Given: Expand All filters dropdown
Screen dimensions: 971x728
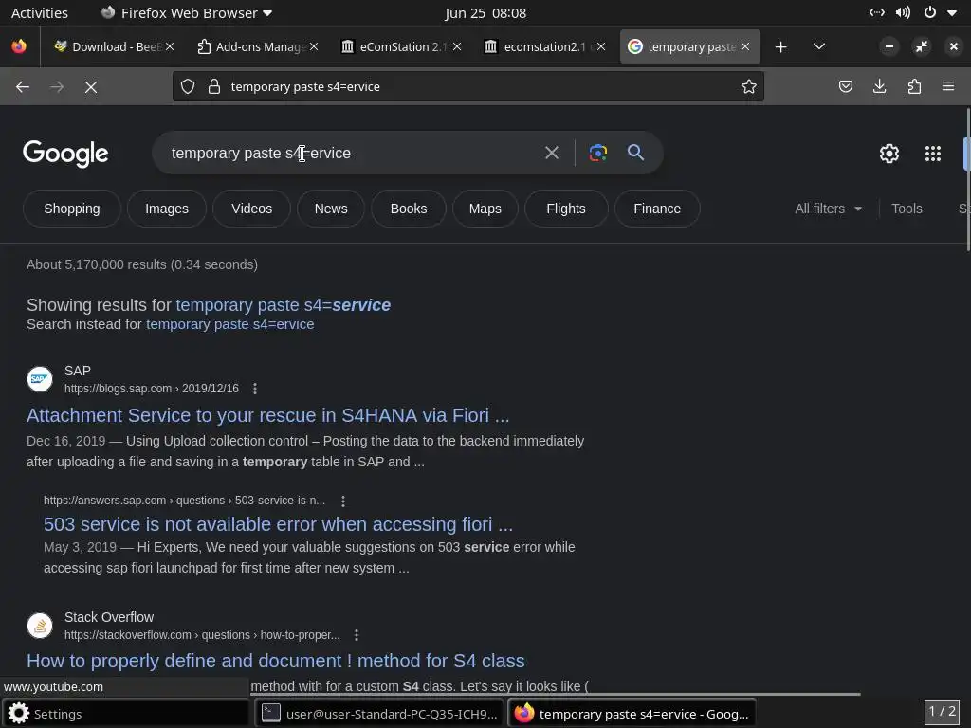Looking at the screenshot, I should (829, 209).
